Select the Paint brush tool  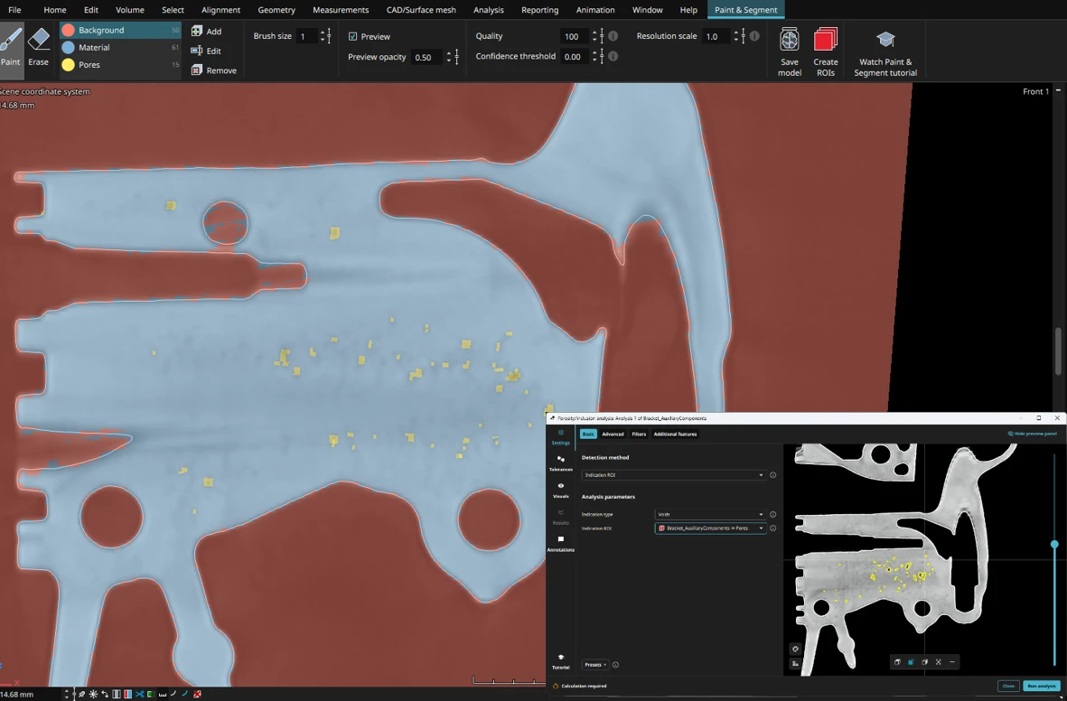11,47
